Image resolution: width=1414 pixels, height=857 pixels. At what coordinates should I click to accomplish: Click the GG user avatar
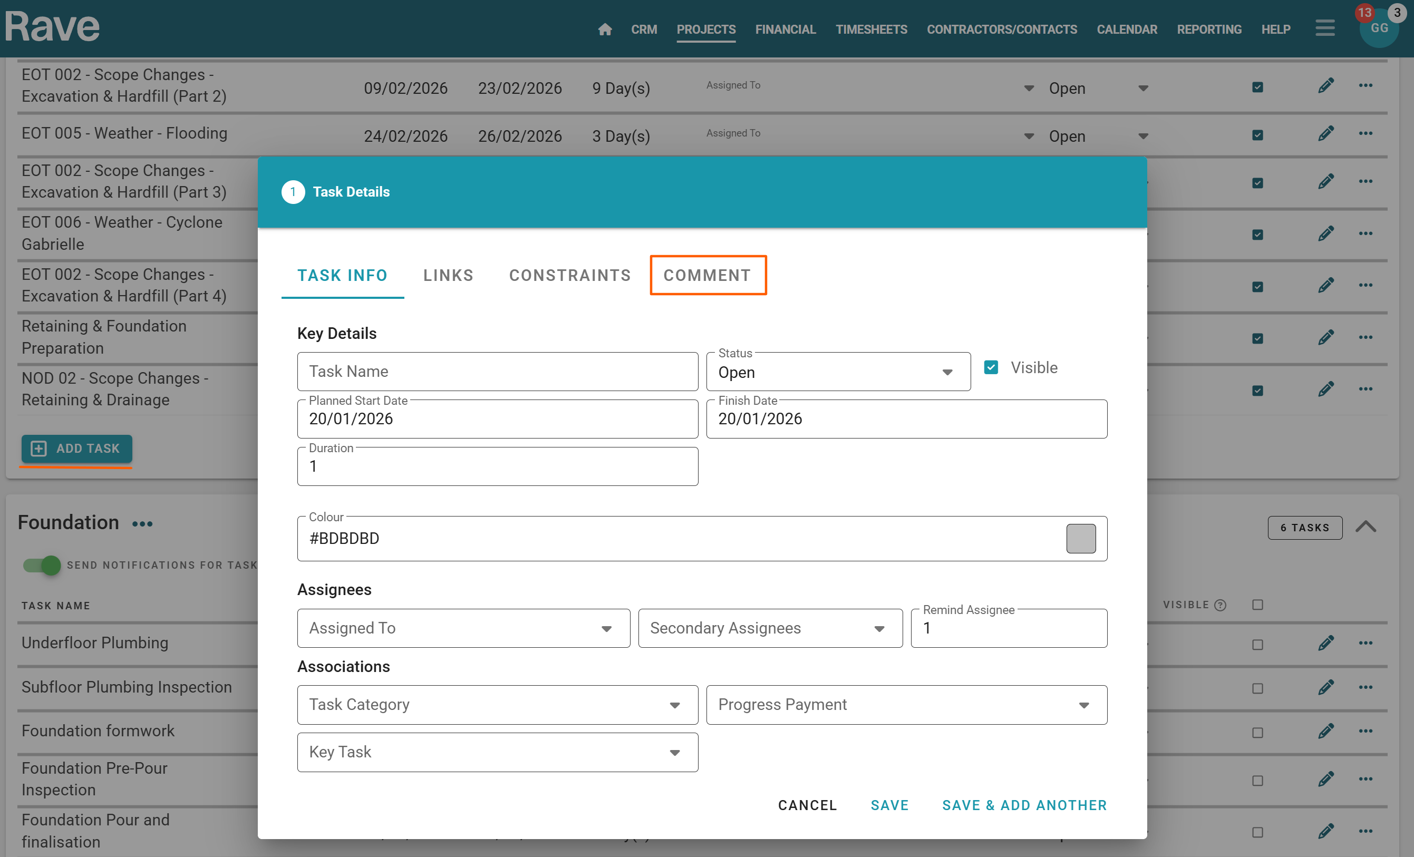click(1379, 28)
